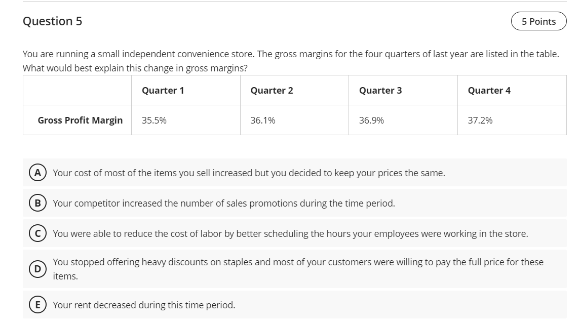Click the answer text about rent decreasing

144,305
